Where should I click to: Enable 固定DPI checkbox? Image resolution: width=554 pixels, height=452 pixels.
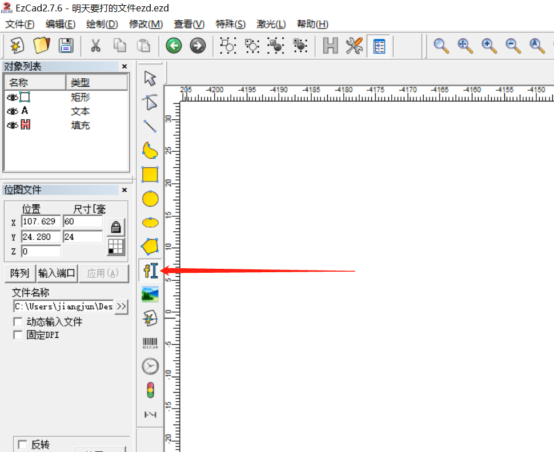point(18,334)
